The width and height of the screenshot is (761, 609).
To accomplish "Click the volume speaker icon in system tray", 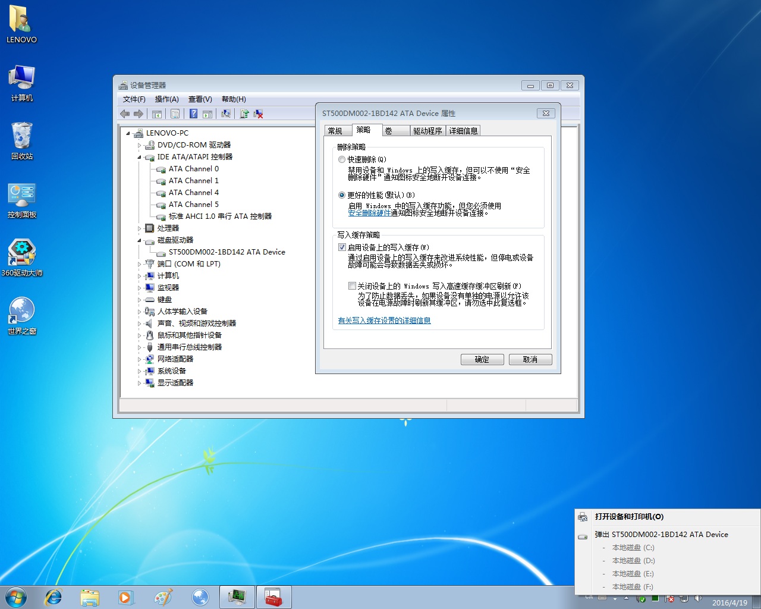I will coord(698,599).
